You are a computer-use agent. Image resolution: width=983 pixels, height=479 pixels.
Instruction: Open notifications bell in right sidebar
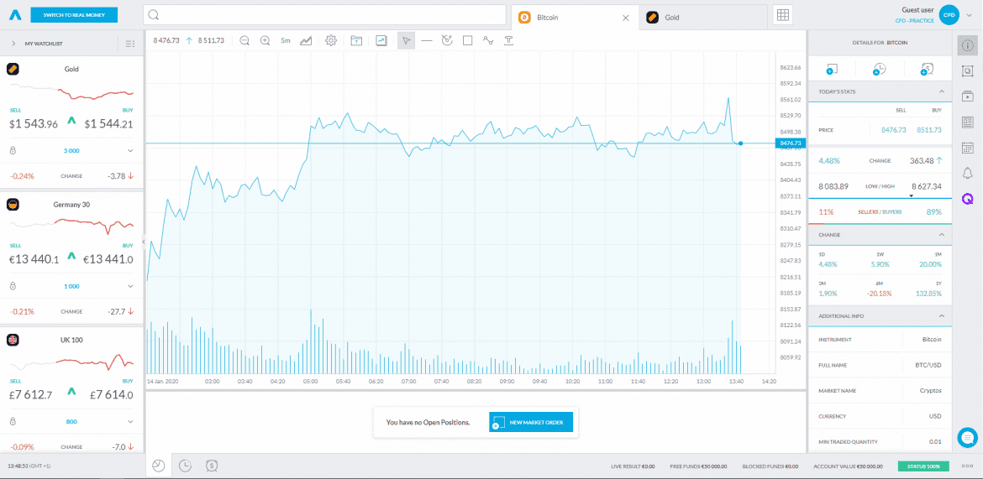[x=967, y=174]
